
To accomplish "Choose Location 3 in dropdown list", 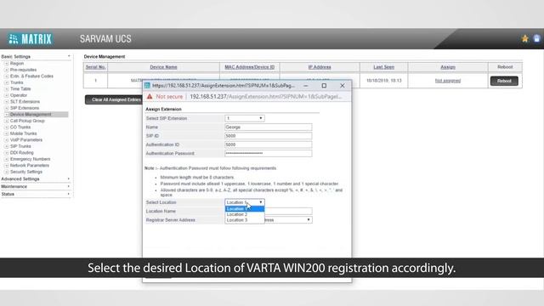I will point(245,220).
